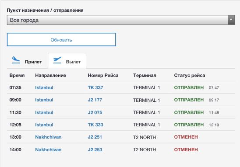Click actual departure time 07:47
Viewport: 240px width, 167px height.
tap(214, 88)
